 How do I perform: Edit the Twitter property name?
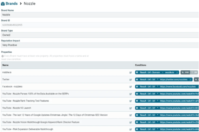131,80
